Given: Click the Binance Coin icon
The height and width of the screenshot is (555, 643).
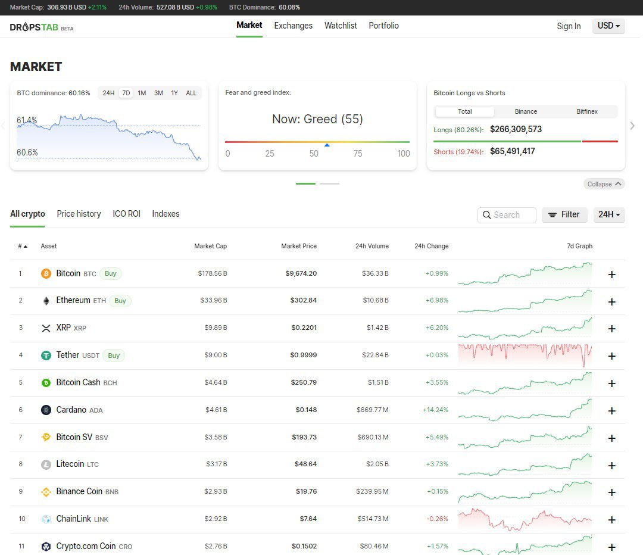Looking at the screenshot, I should (46, 492).
